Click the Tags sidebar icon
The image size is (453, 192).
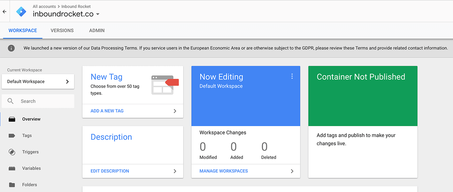coord(12,136)
